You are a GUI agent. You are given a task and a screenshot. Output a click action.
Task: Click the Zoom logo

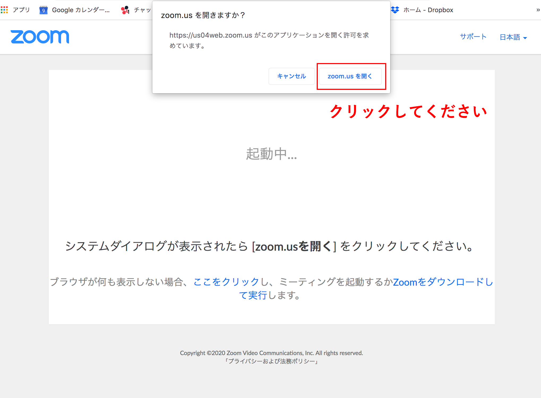click(40, 37)
